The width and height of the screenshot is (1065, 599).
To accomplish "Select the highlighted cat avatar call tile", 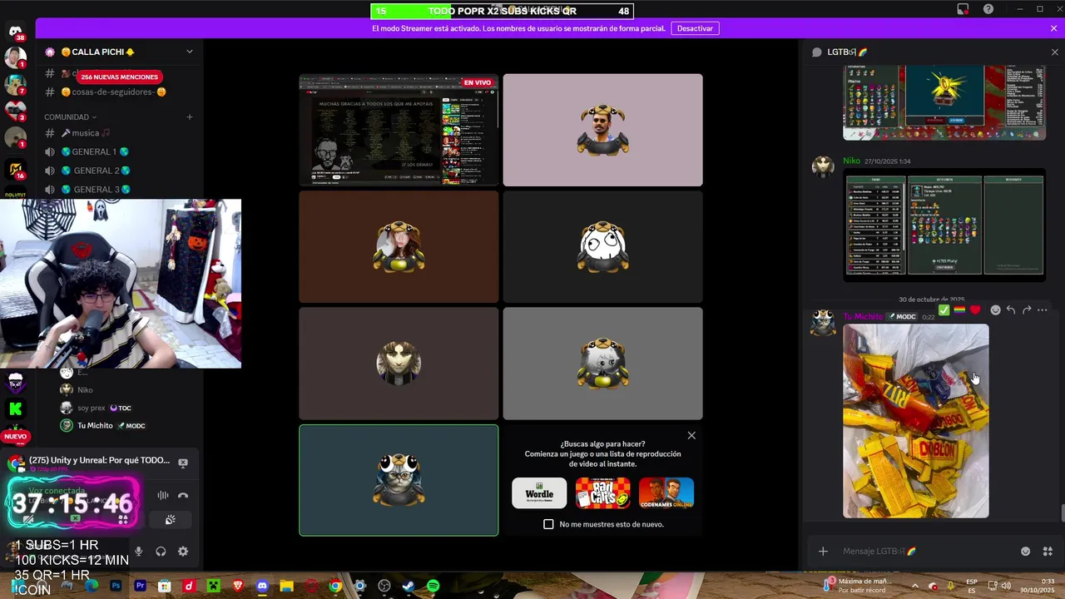I will tap(399, 480).
